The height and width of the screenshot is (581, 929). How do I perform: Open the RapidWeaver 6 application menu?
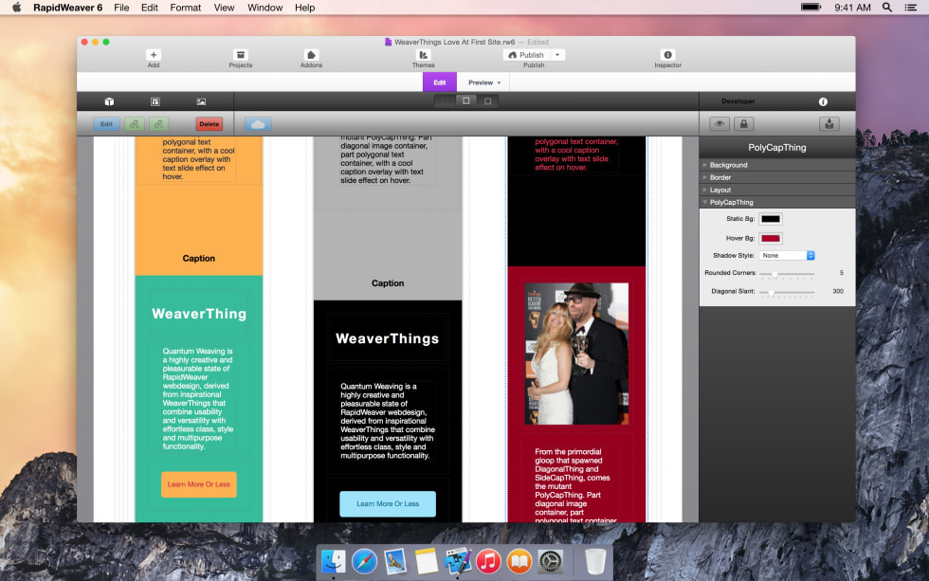pyautogui.click(x=67, y=8)
